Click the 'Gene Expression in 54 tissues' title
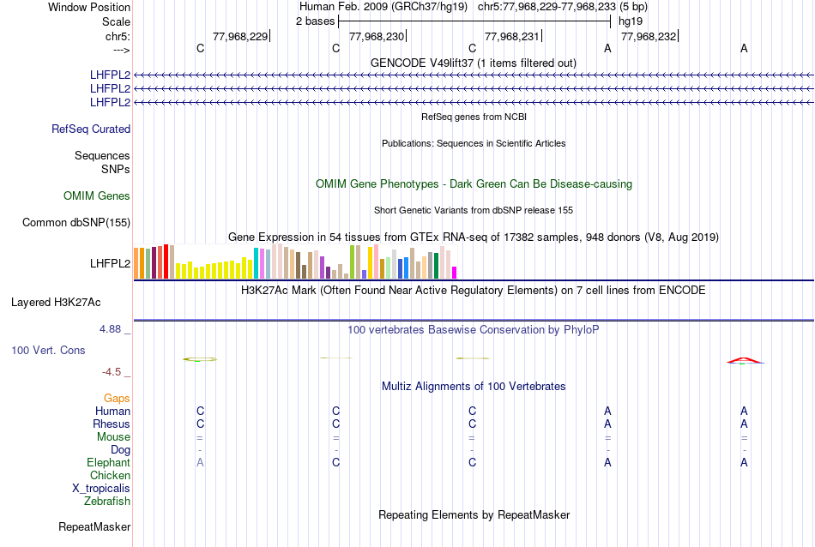The image size is (815, 547). tap(474, 237)
